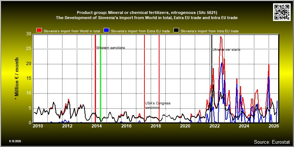Image resolution: width=294 pixels, height=147 pixels.
Task: Click the subtitle 'The Development of Slovenia's Import'
Action: coord(147,18)
